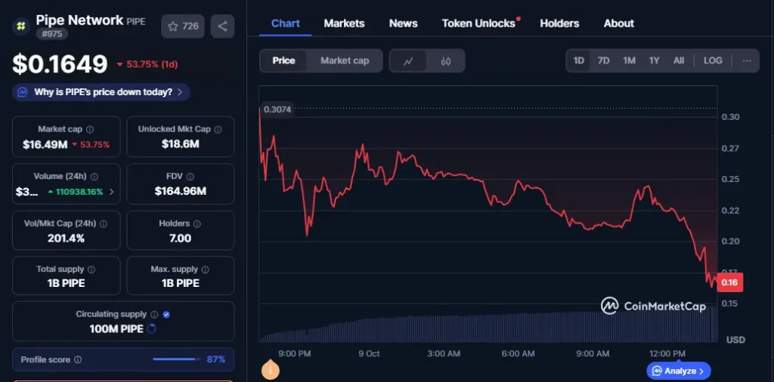Click the Profile score progress bar
The width and height of the screenshot is (774, 382).
coord(175,359)
